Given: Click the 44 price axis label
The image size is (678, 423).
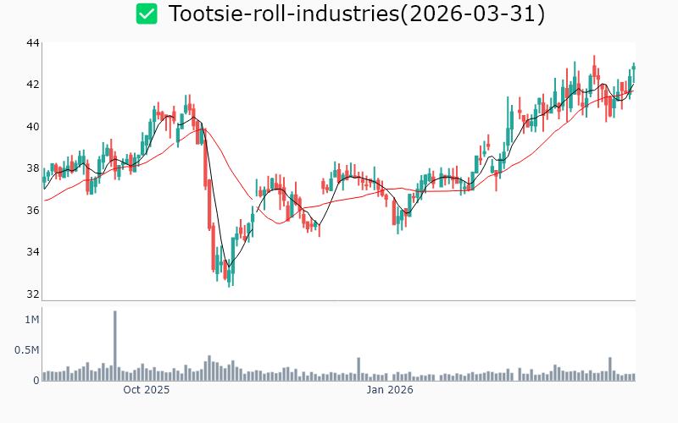Looking at the screenshot, I should (x=33, y=43).
